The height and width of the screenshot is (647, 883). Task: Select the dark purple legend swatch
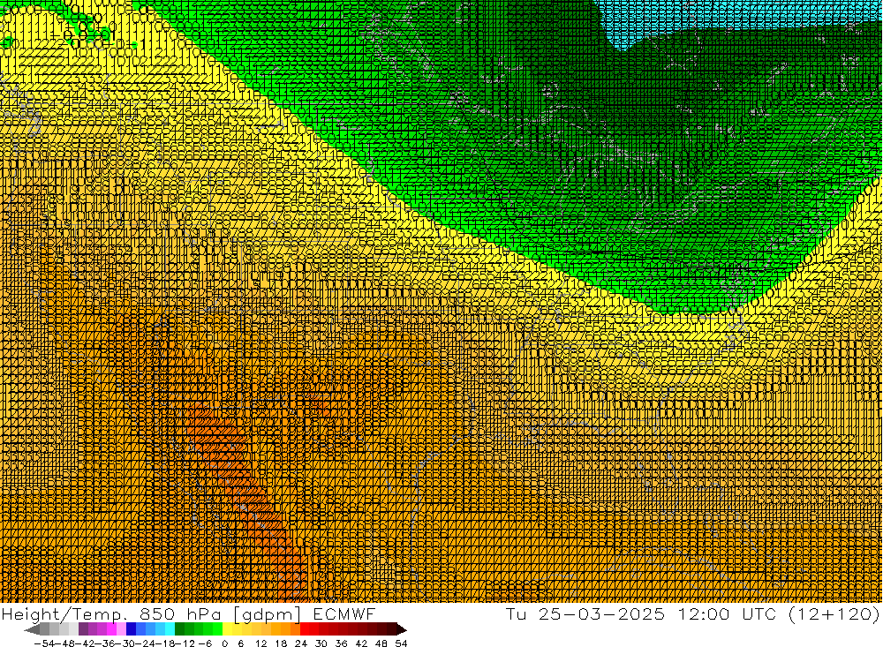(83, 629)
